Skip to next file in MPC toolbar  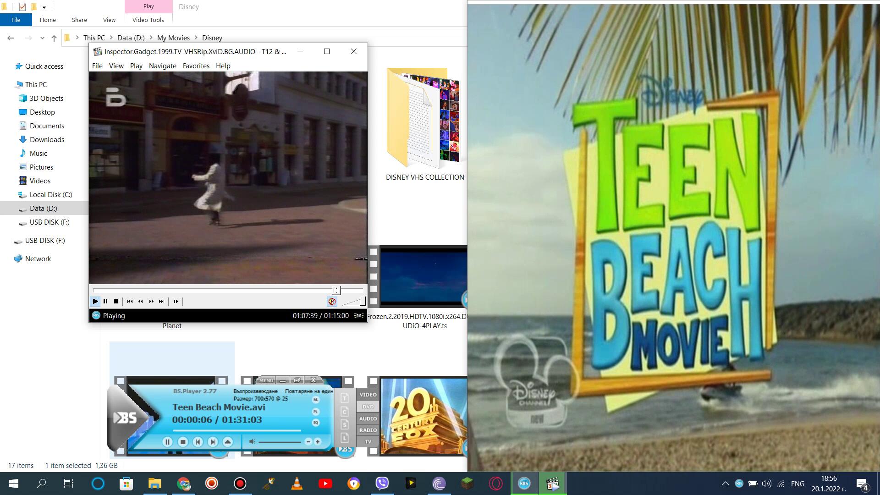[161, 302]
